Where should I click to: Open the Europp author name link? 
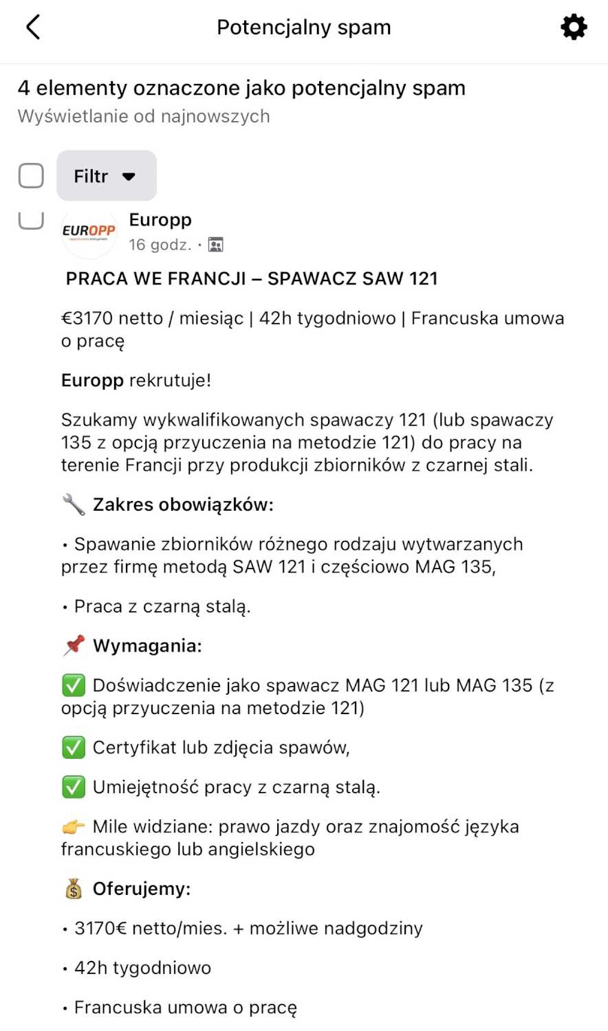tap(160, 220)
